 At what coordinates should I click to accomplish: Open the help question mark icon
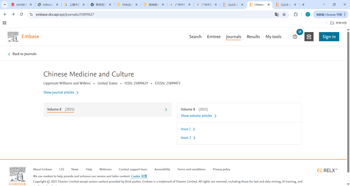295,37
